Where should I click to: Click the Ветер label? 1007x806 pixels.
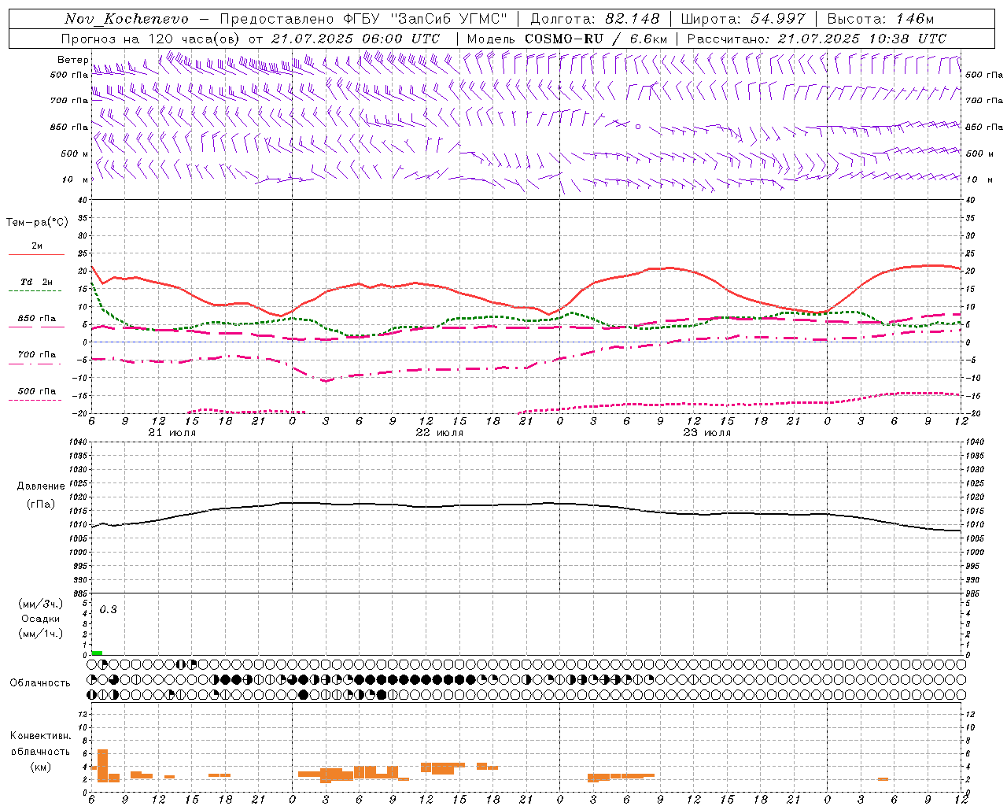coord(72,60)
